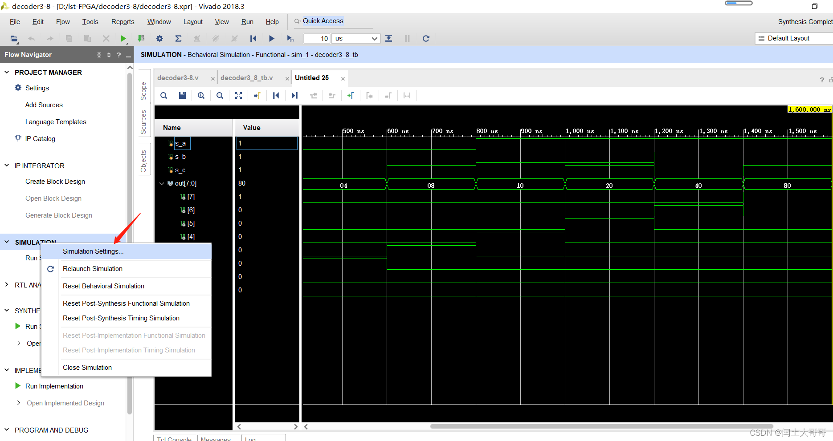Image resolution: width=833 pixels, height=441 pixels.
Task: Zoom fit the waveform view
Action: click(x=238, y=96)
